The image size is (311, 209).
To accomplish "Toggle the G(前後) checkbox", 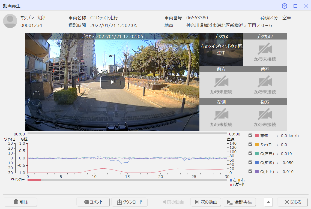I will coord(250,162).
